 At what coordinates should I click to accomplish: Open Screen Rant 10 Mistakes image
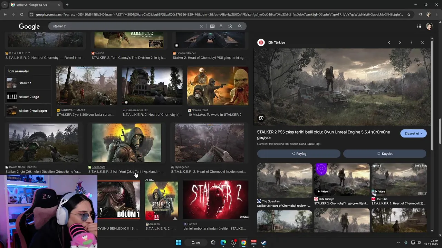[218, 86]
